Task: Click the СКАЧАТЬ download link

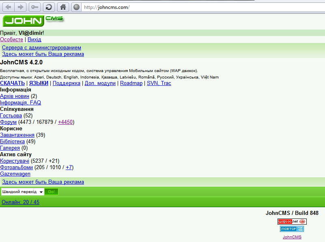Action: coord(13,83)
